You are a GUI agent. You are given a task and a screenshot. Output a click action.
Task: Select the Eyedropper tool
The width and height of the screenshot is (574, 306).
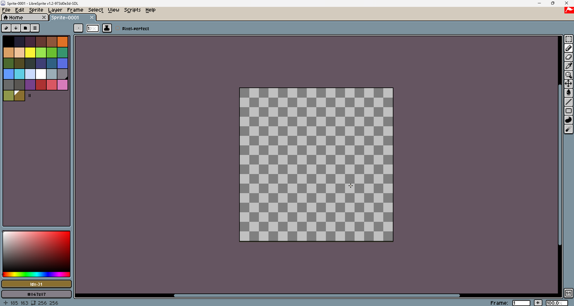pos(569,66)
